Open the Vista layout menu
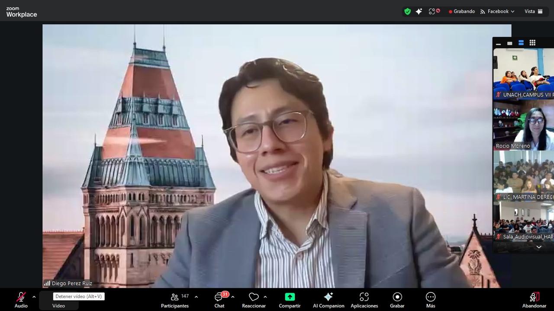Image resolution: width=554 pixels, height=311 pixels. 534,11
